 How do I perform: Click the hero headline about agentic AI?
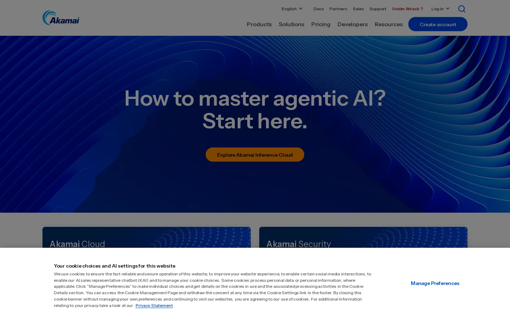pos(255,109)
